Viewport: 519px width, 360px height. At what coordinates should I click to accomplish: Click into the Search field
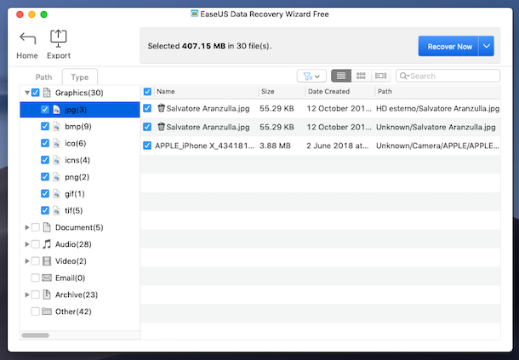(x=448, y=76)
